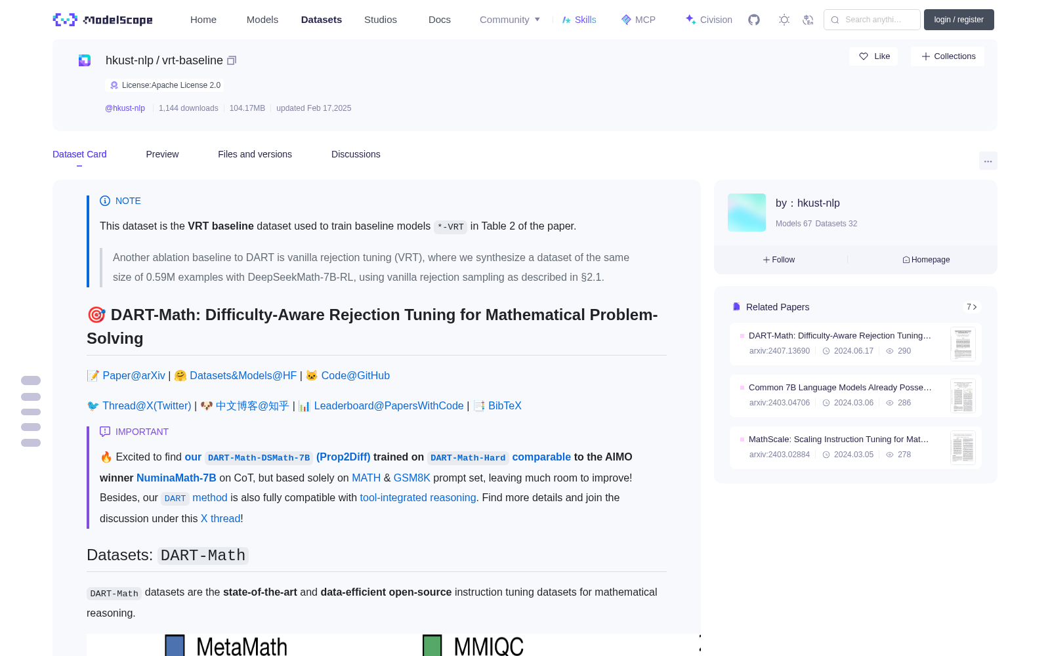
Task: Open the (Prop2Diff) link
Action: [x=343, y=457]
